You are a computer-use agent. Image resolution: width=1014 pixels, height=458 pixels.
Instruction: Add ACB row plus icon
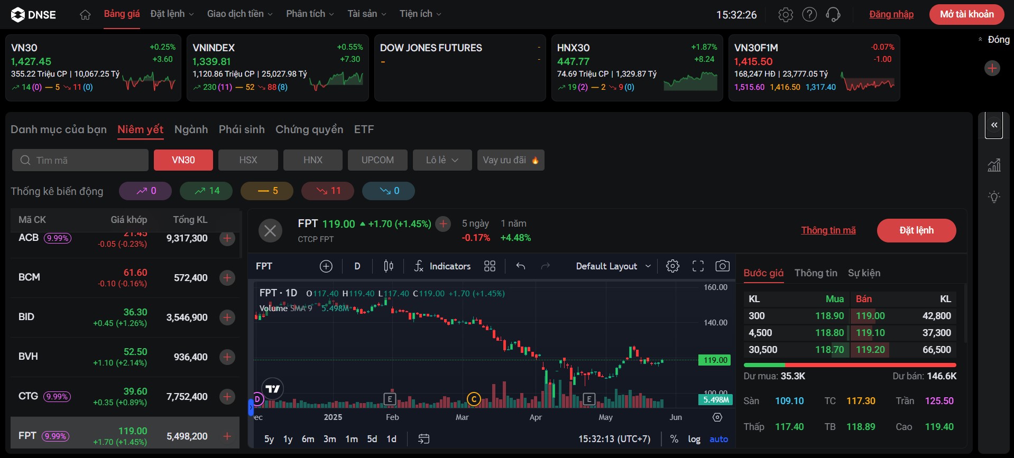coord(227,238)
